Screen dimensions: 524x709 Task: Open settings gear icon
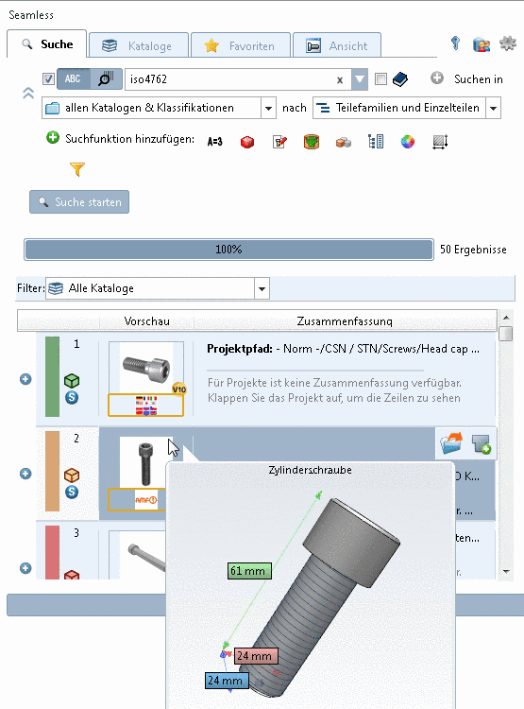pyautogui.click(x=508, y=43)
